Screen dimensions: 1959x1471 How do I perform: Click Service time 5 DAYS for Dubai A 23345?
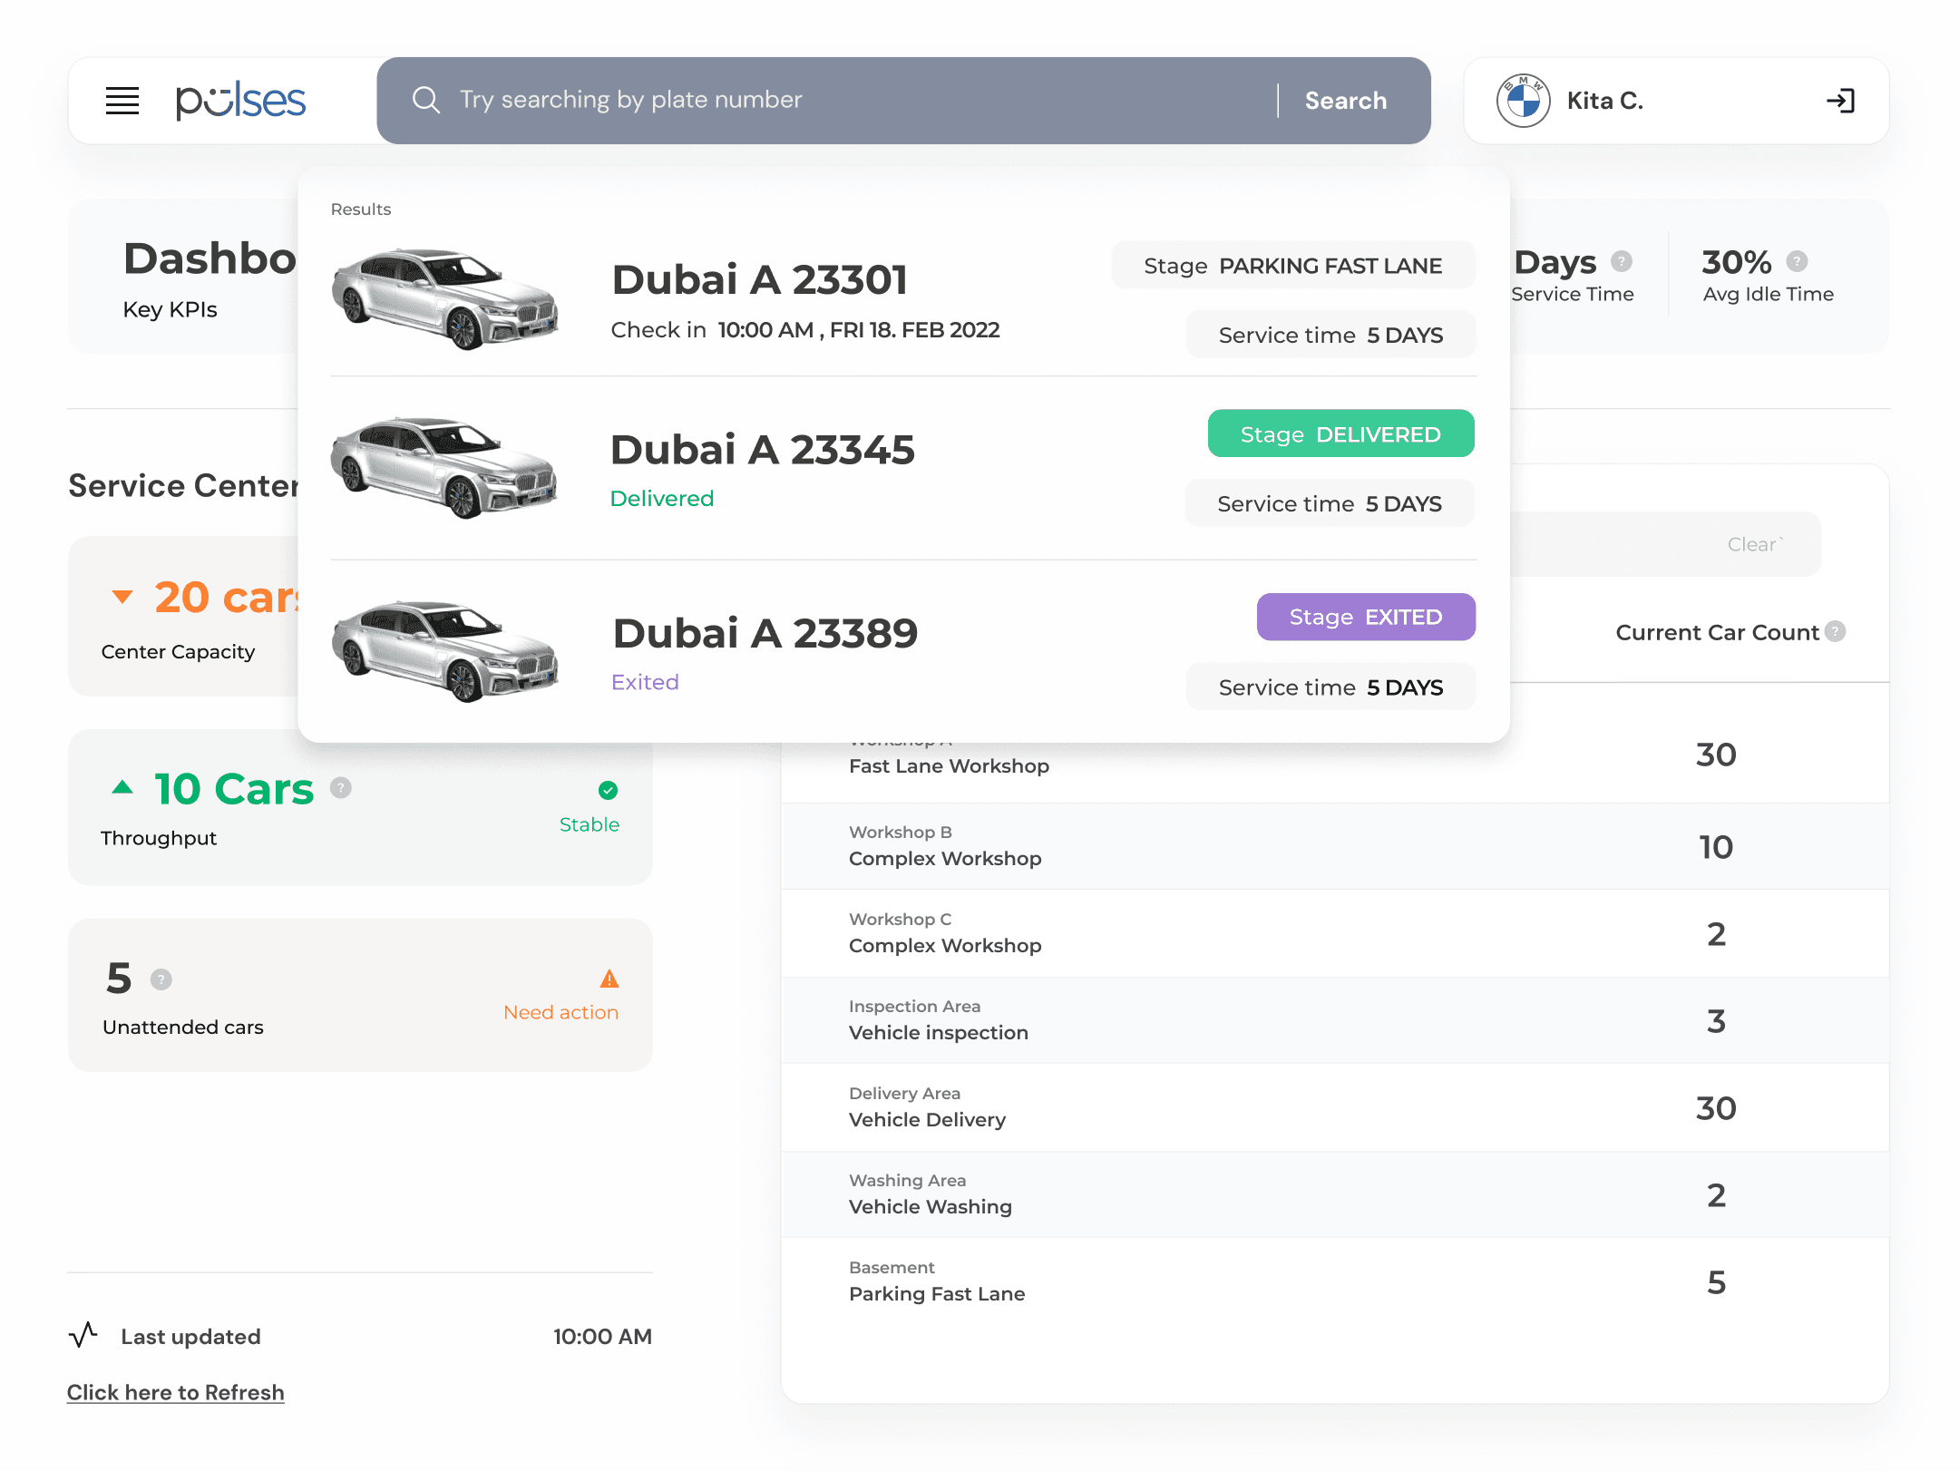(x=1330, y=503)
